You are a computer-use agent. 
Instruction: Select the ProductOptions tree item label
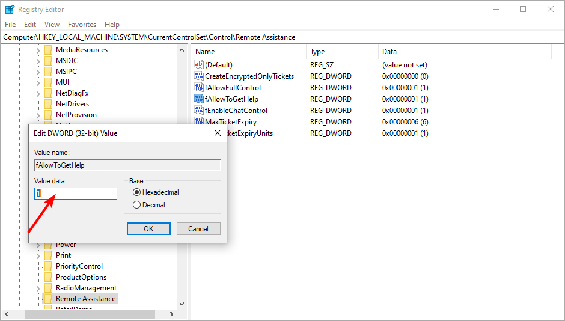coord(81,277)
